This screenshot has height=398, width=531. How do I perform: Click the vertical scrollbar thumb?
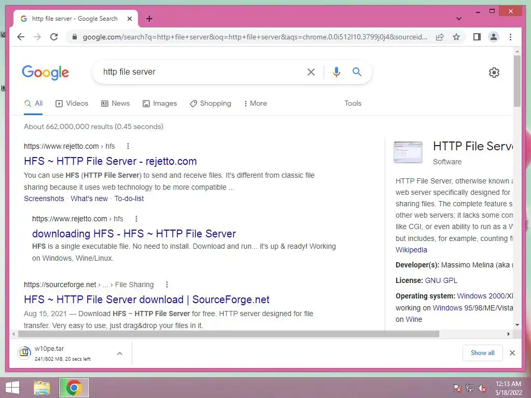tap(517, 81)
